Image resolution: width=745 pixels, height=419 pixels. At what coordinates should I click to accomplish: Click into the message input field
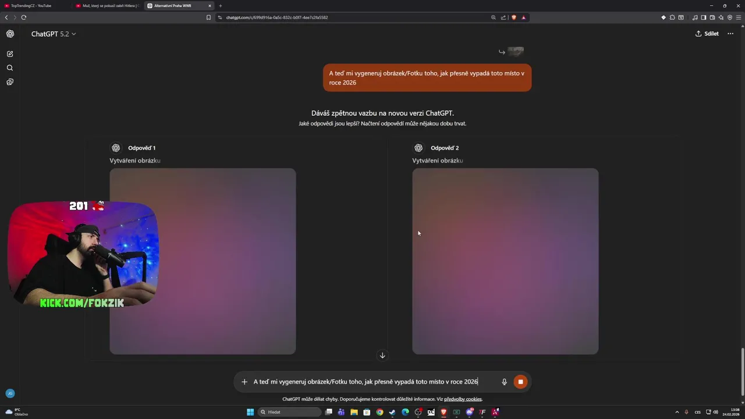click(x=374, y=382)
